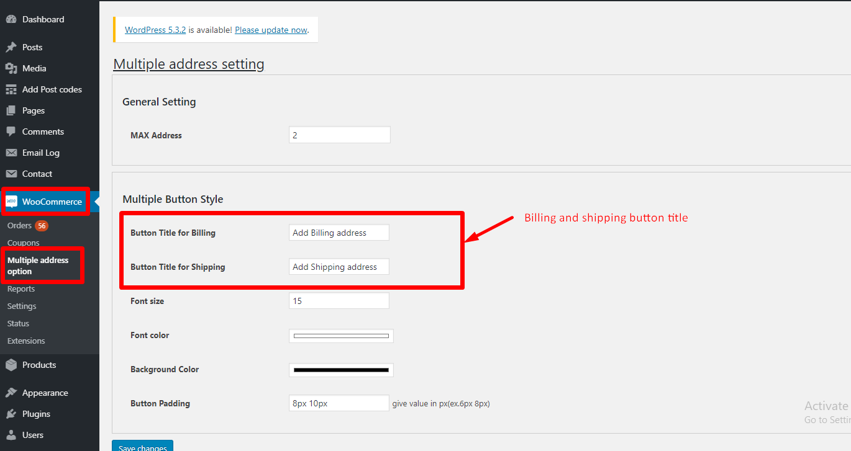View Comments using the speech bubble icon
The height and width of the screenshot is (451, 851).
(x=12, y=132)
